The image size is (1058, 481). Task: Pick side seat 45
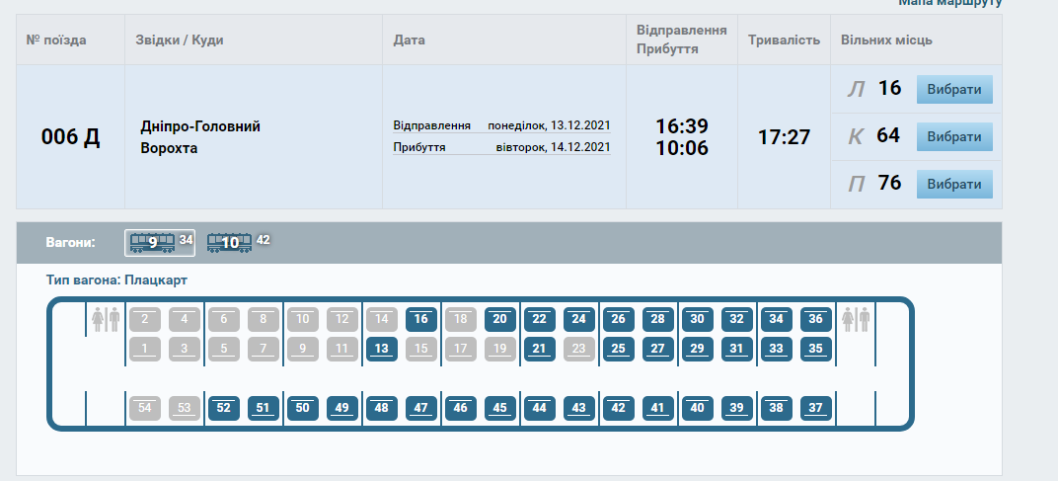click(500, 407)
